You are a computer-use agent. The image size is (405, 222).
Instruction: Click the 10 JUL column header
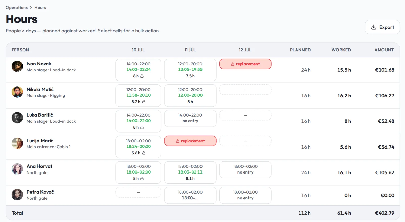[138, 50]
